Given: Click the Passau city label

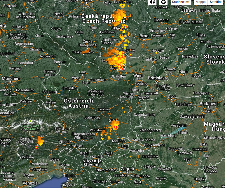Looking at the screenshot, I should (60, 62).
